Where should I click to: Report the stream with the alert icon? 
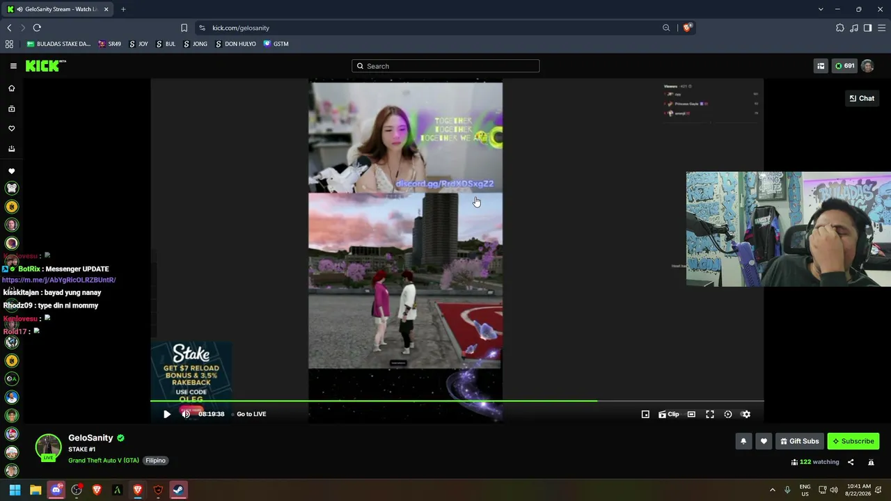(x=871, y=462)
